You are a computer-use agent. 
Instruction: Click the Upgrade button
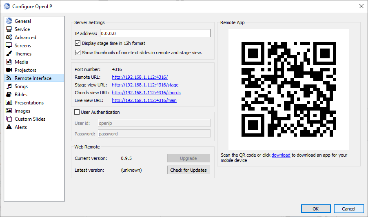coord(189,158)
